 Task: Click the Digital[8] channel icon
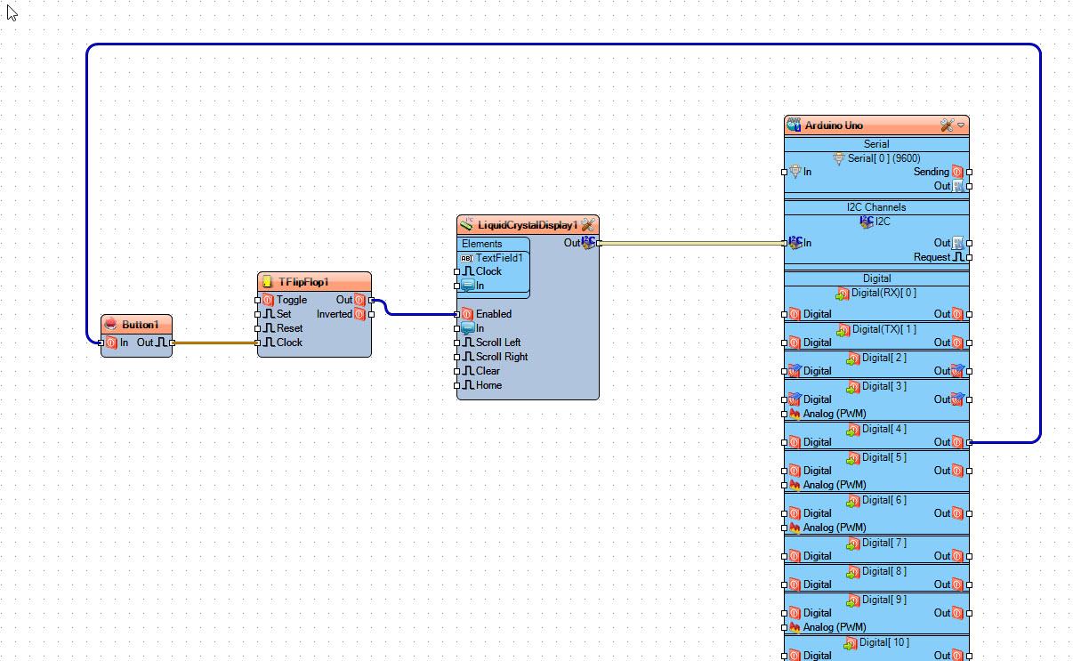(854, 572)
